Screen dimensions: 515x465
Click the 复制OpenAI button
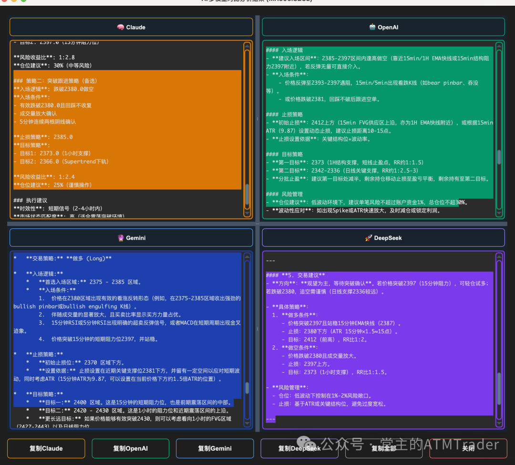tap(130, 448)
